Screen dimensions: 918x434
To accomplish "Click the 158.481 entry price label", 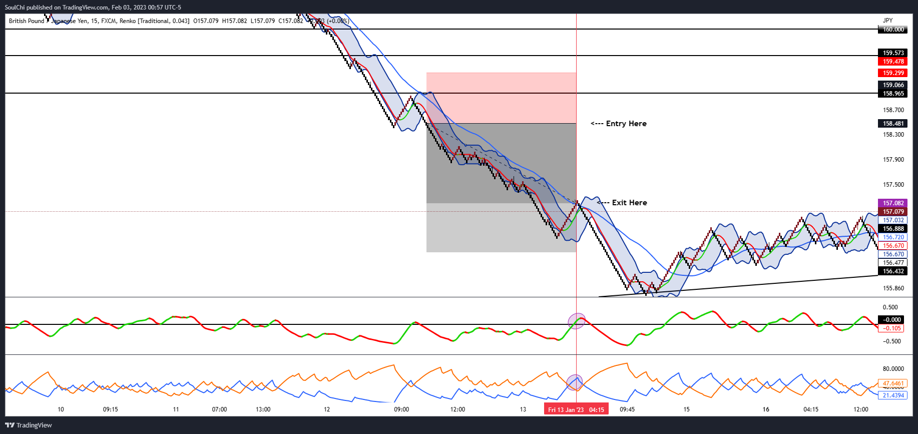I will [x=893, y=124].
